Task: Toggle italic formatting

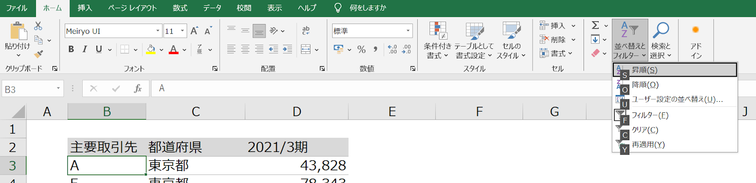Action: (x=85, y=49)
